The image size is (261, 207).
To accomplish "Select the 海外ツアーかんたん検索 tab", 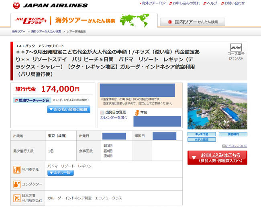I will pos(84,20).
